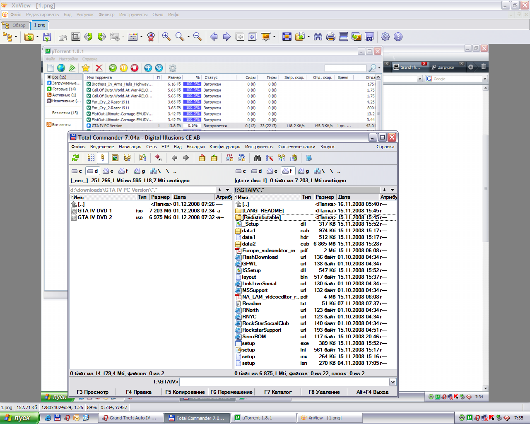Open dropdown arrow next to browser tree icon
Viewport: 530px width, 424px height.
click(16, 37)
